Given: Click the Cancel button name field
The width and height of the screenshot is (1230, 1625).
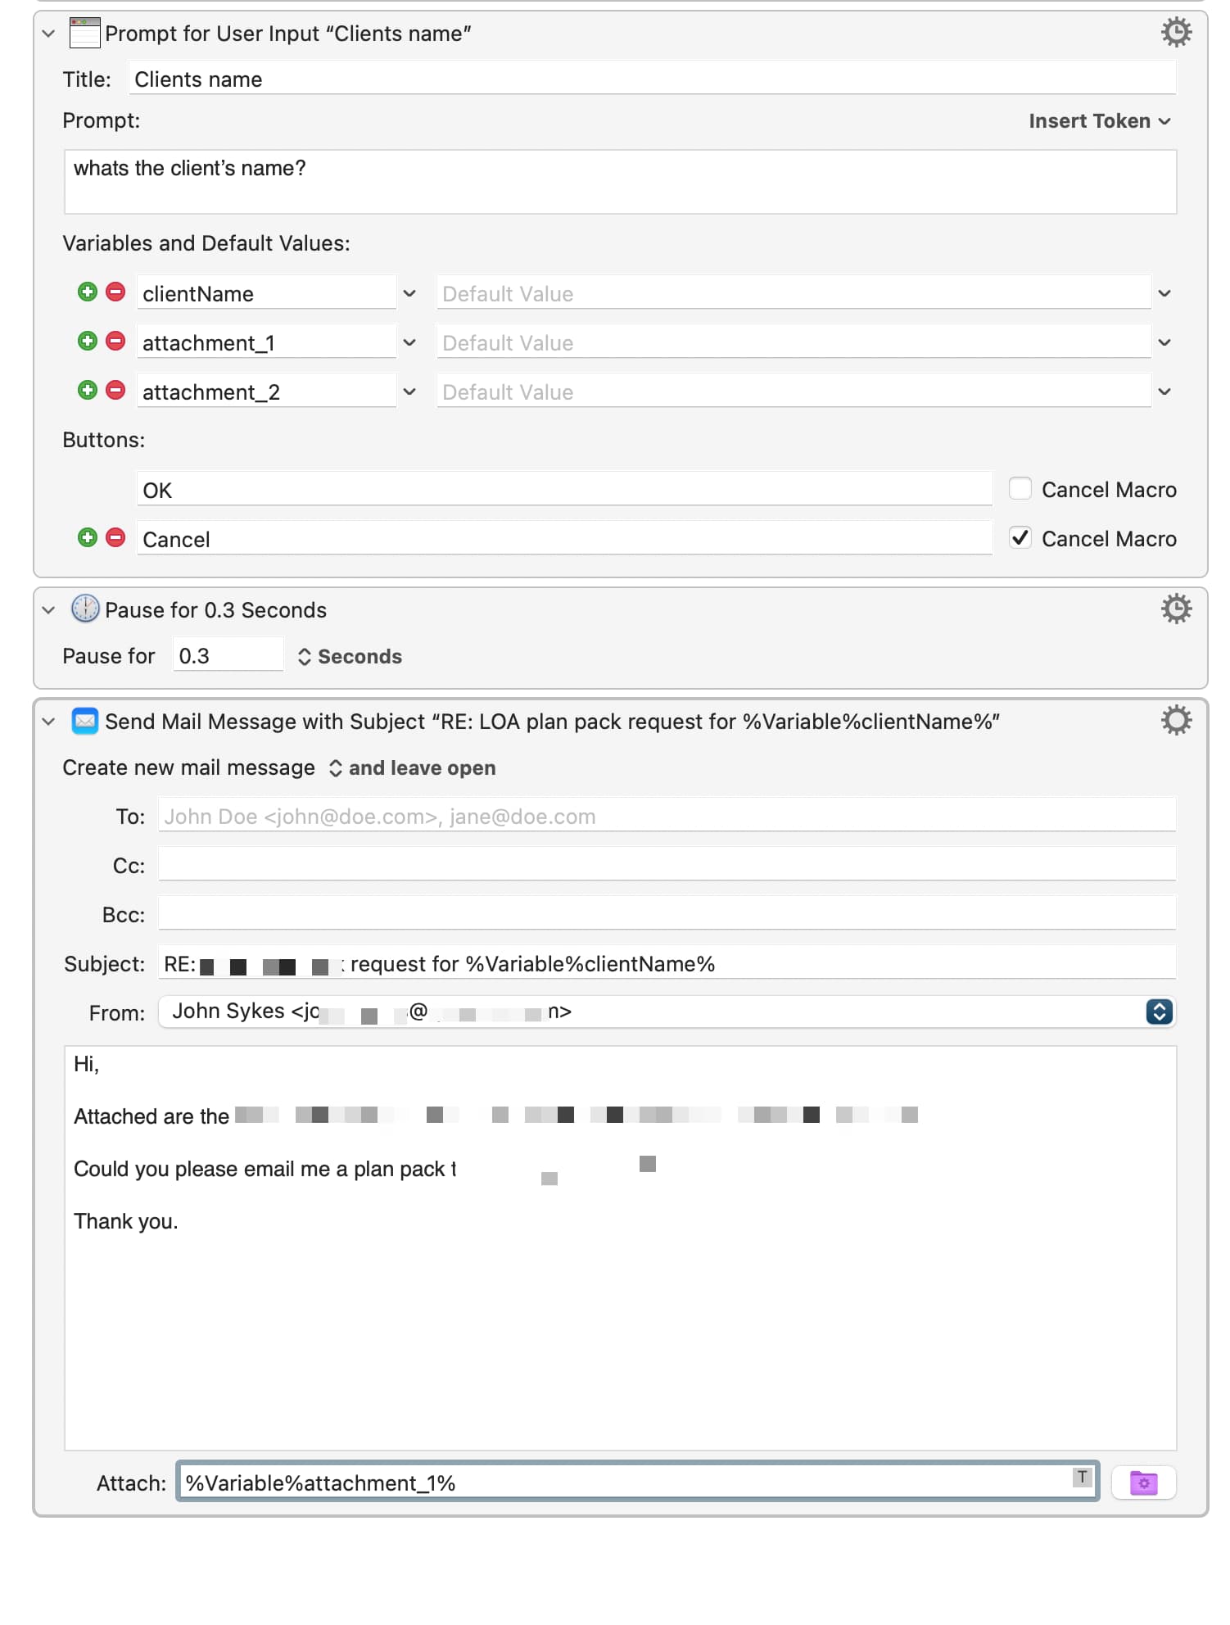Looking at the screenshot, I should [x=564, y=539].
